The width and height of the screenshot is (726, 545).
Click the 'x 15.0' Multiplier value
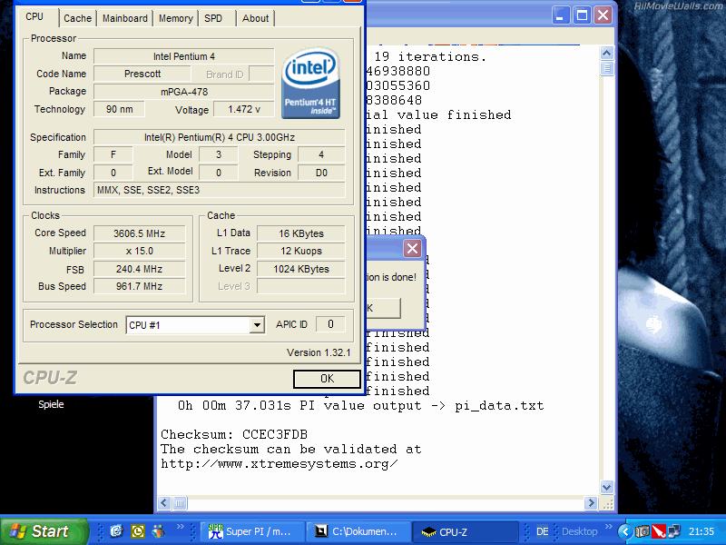click(x=140, y=252)
